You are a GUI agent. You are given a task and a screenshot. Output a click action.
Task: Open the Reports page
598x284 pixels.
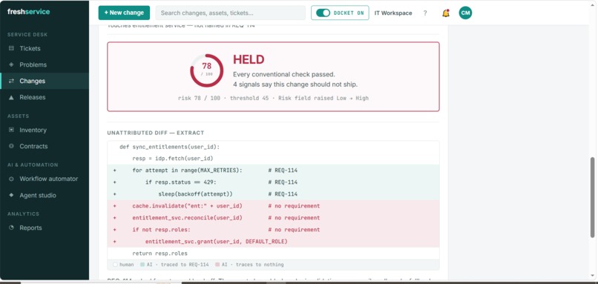pyautogui.click(x=45, y=228)
